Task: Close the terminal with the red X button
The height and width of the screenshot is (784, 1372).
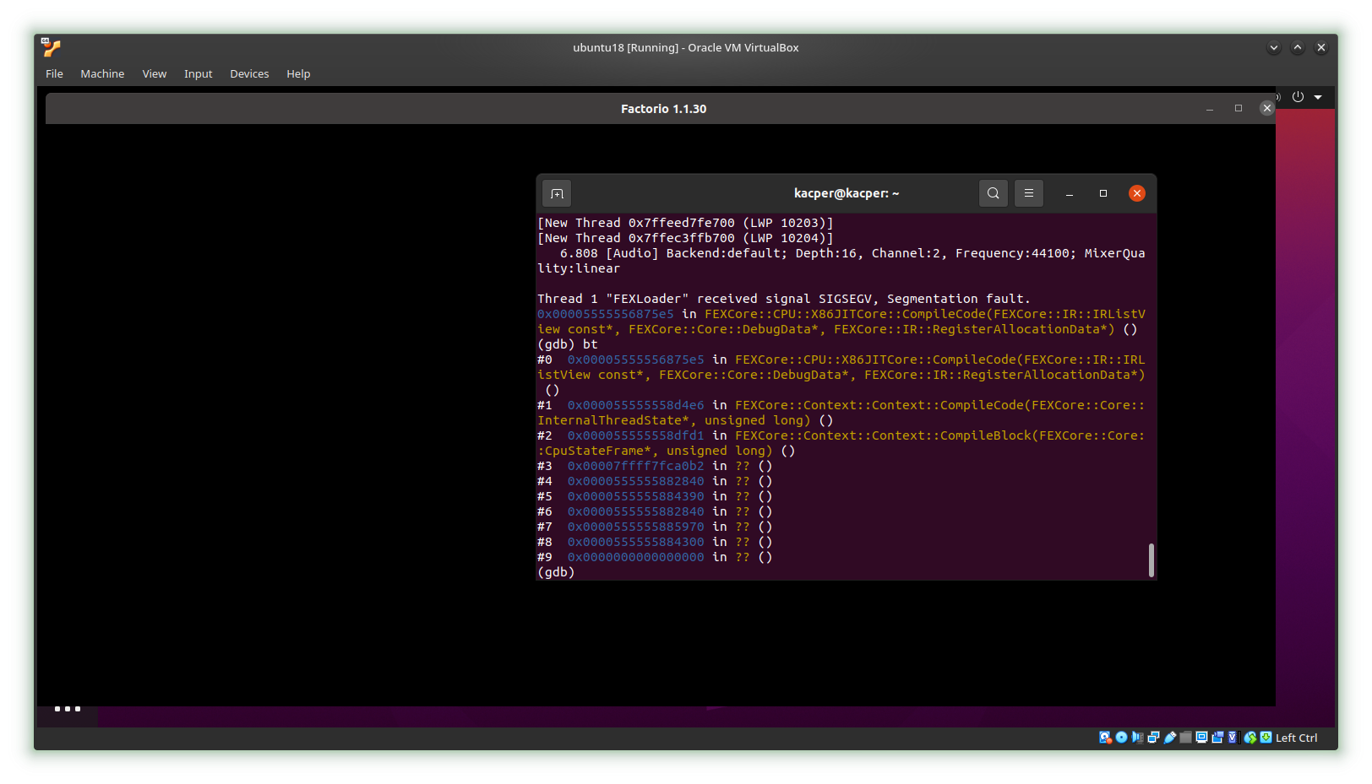Action: 1137,193
